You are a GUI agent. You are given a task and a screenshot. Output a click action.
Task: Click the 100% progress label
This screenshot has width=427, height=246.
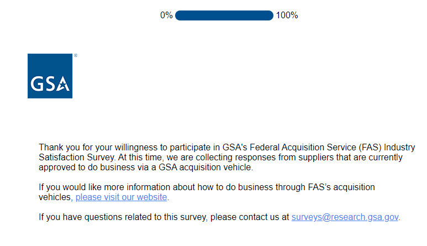tap(287, 15)
